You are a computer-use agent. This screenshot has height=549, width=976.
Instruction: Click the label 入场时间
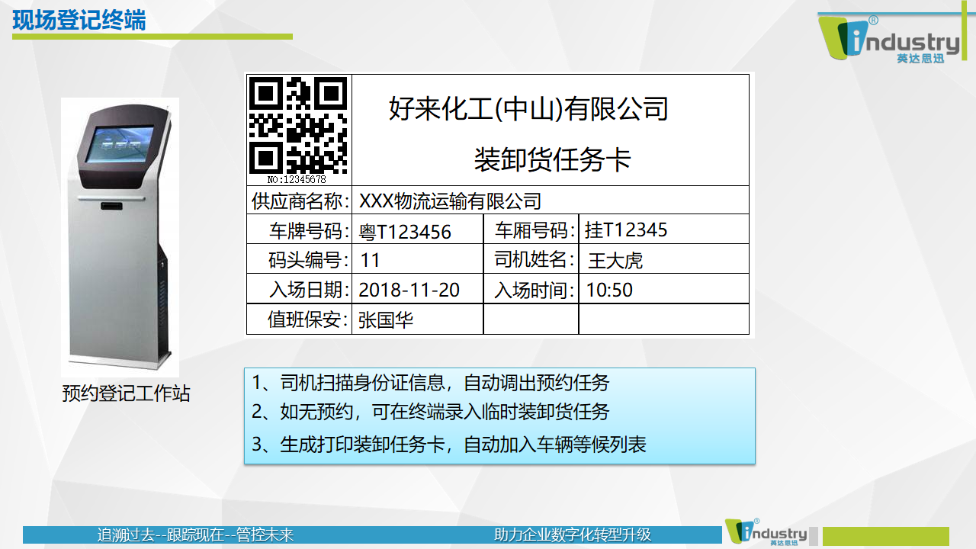535,290
